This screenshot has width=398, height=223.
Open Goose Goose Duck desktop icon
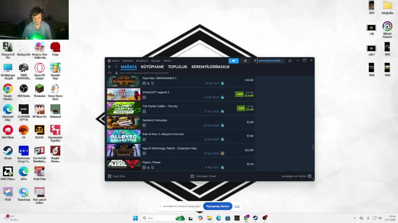click(x=55, y=92)
